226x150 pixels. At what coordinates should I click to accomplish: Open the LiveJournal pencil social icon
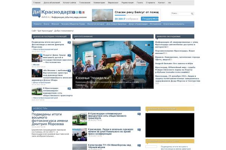(x=80, y=12)
